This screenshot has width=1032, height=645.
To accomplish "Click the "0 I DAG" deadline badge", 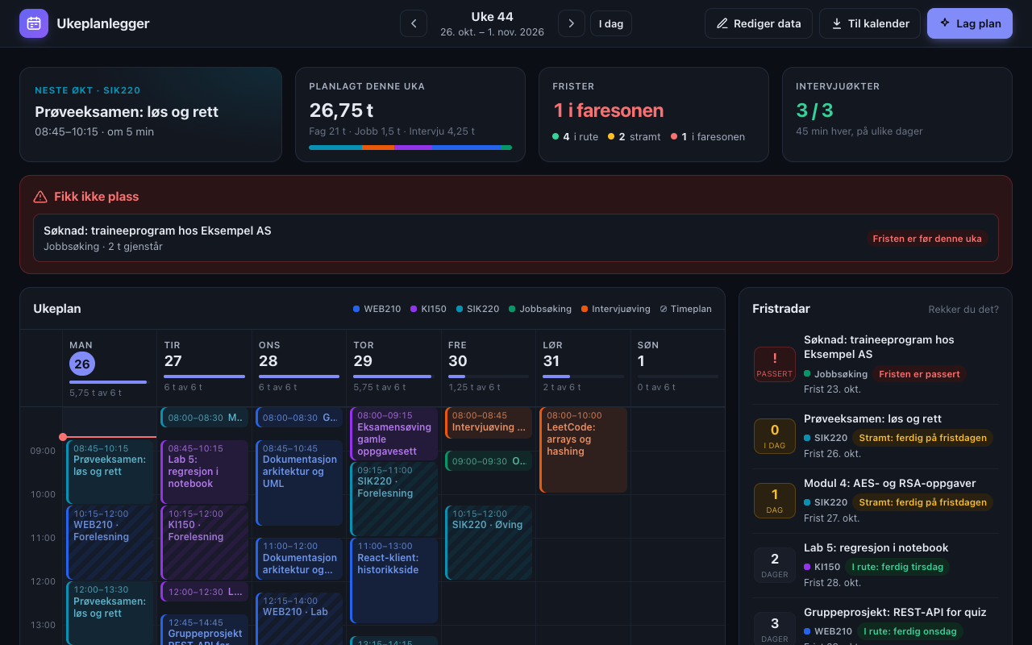I will 775,436.
